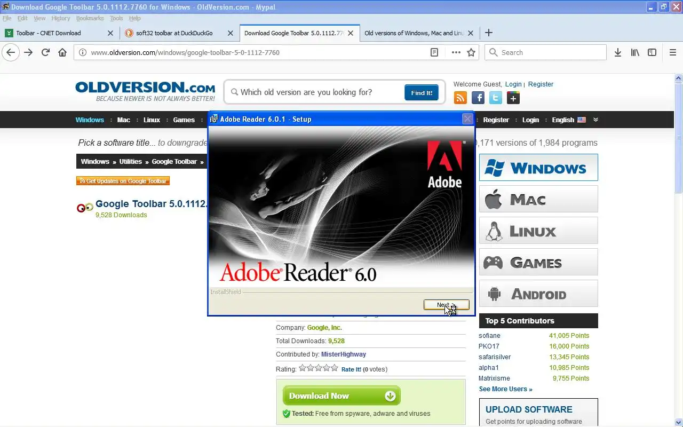Open the Games item in navigation bar
This screenshot has width=683, height=427.
click(184, 120)
